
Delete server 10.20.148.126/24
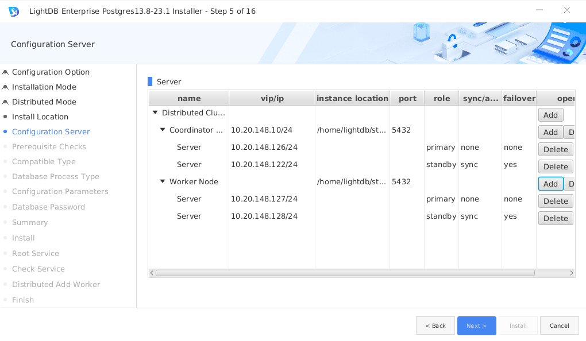tap(556, 149)
